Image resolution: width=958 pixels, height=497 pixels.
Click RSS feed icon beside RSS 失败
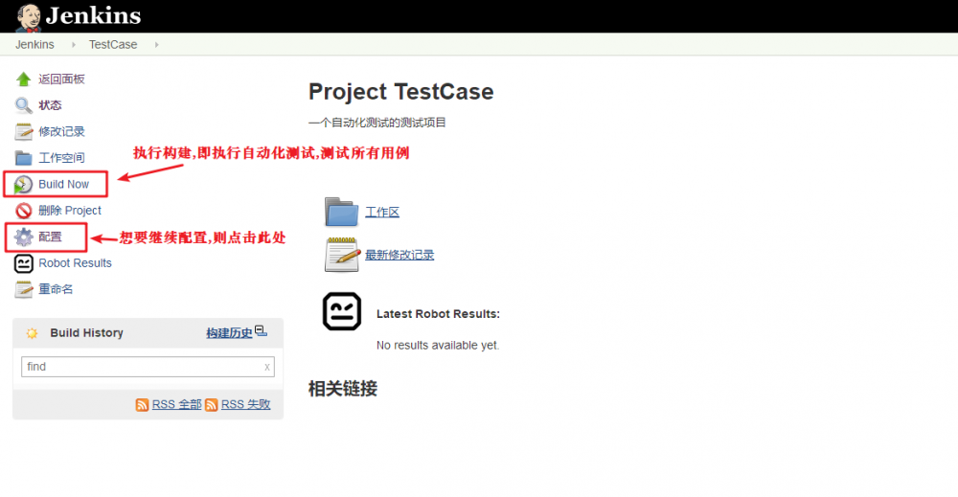tap(212, 405)
